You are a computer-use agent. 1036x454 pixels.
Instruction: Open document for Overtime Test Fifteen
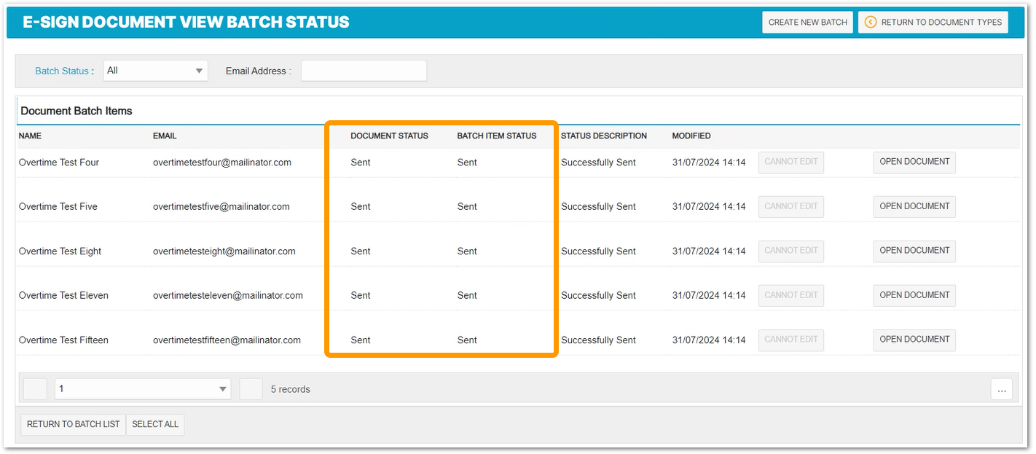[914, 340]
